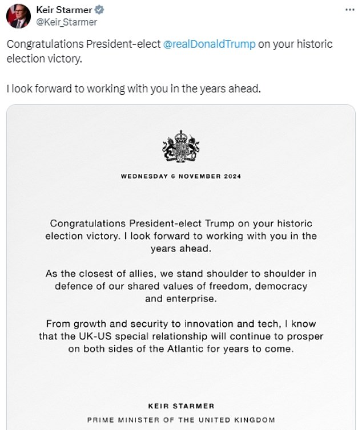
Task: Click the 'As the closest of allies' line
Action: (x=181, y=274)
